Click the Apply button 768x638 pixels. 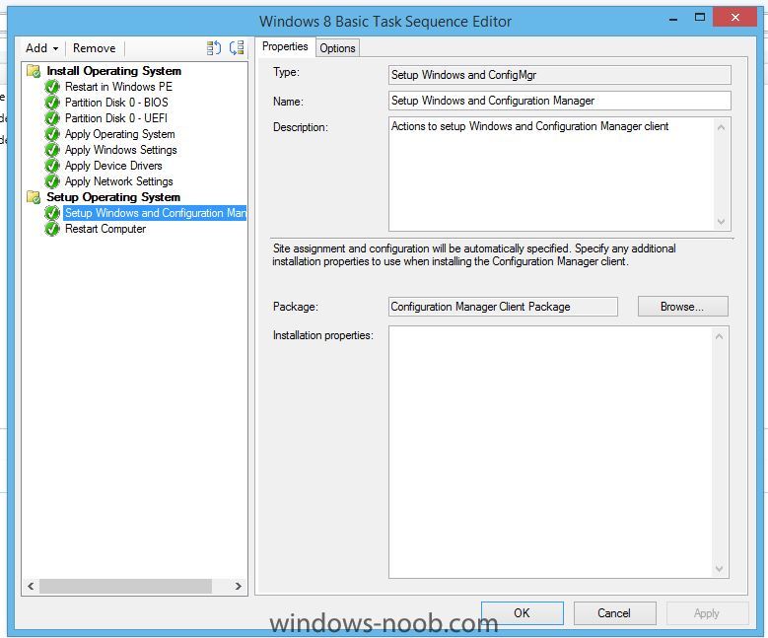(x=707, y=613)
